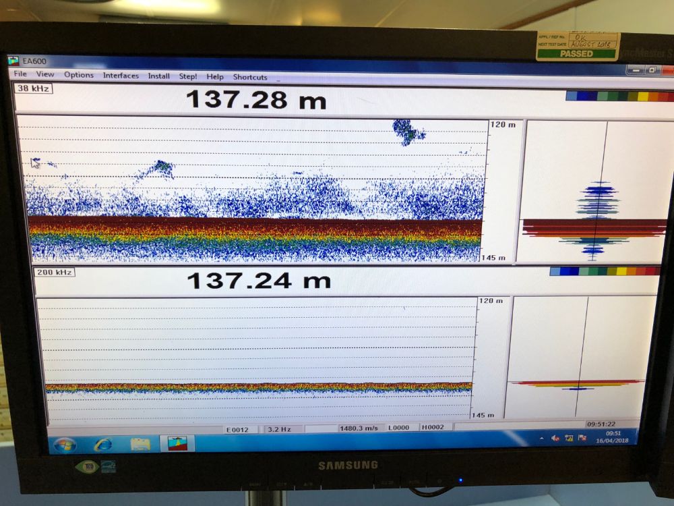This screenshot has width=674, height=506.
Task: Click the EA600 application icon in title bar
Action: click(13, 61)
